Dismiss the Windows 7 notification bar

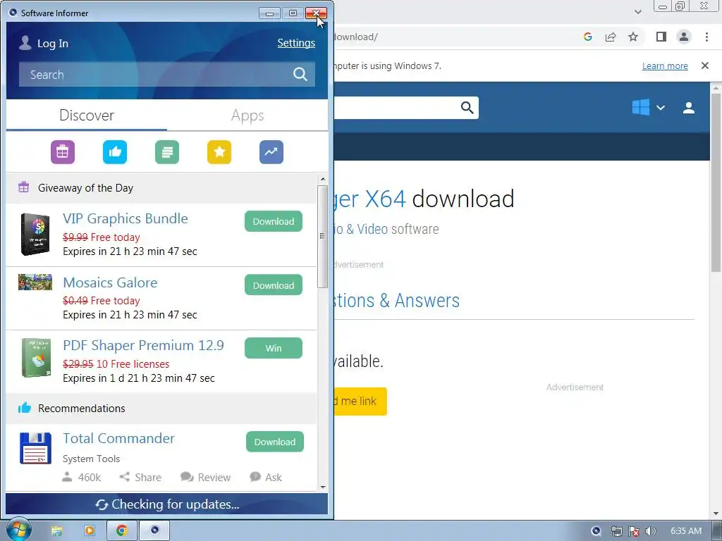[705, 66]
